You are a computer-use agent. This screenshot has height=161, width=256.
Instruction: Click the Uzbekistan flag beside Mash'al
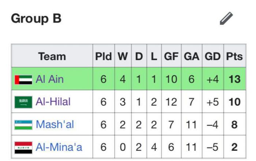23,125
